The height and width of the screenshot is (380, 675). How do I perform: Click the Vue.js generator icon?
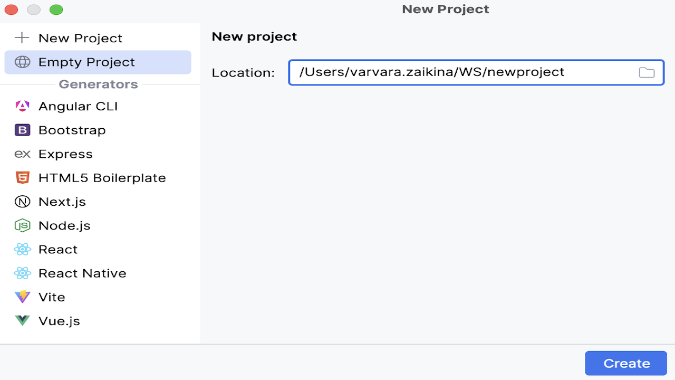22,320
